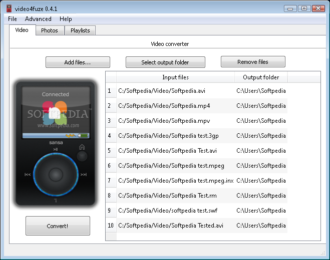
Task: Select the Softpedia Test.avi input file
Action: 176,151
